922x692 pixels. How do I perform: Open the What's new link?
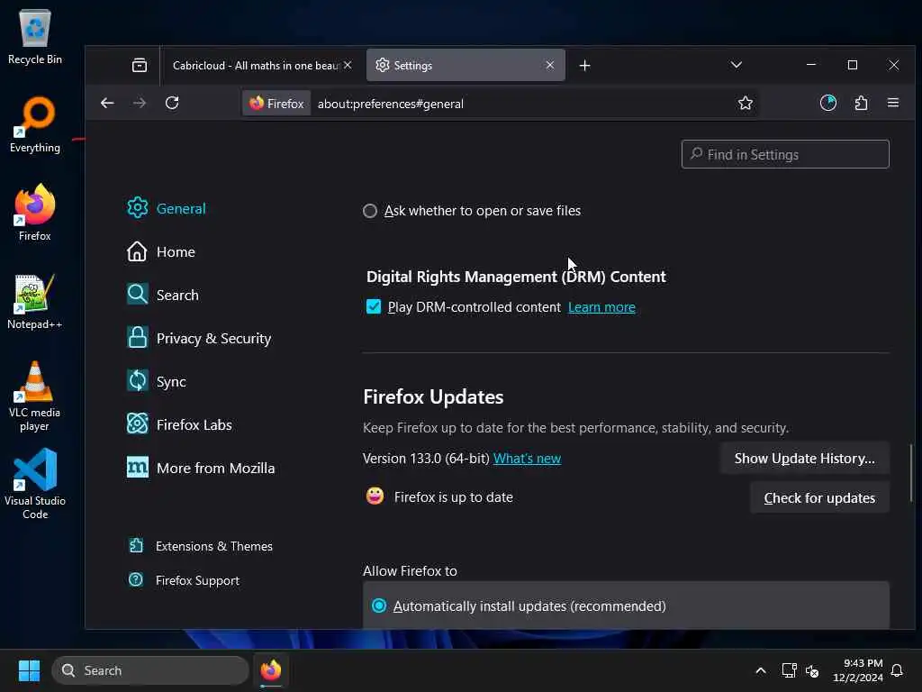[x=527, y=459]
